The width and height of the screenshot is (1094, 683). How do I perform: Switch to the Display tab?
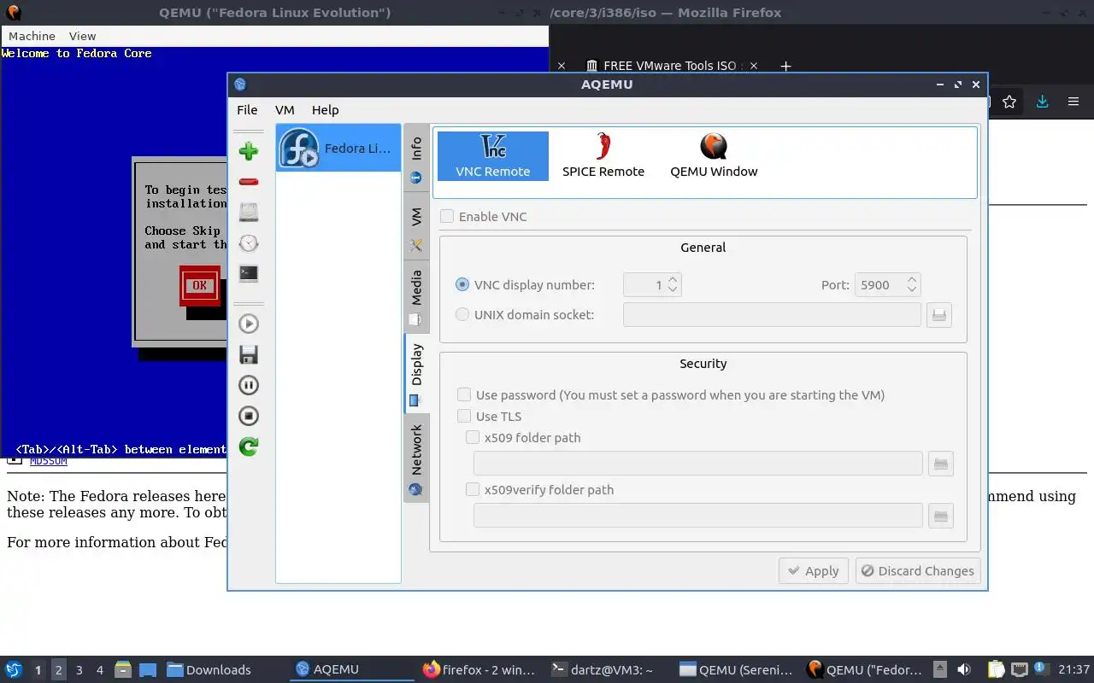click(x=416, y=374)
